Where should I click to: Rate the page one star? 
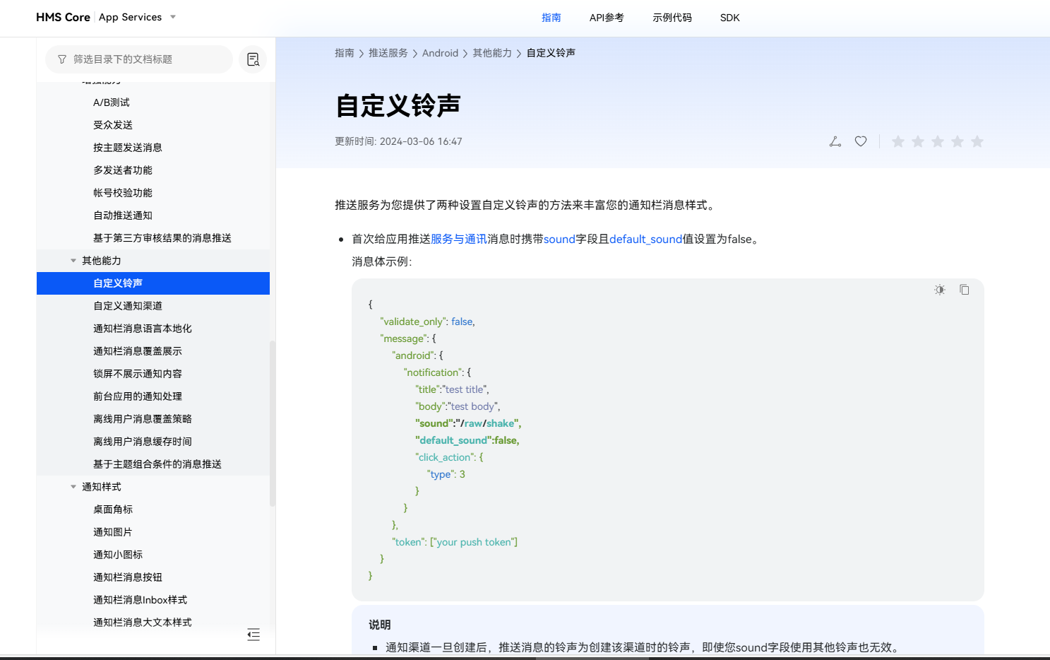[x=898, y=141]
